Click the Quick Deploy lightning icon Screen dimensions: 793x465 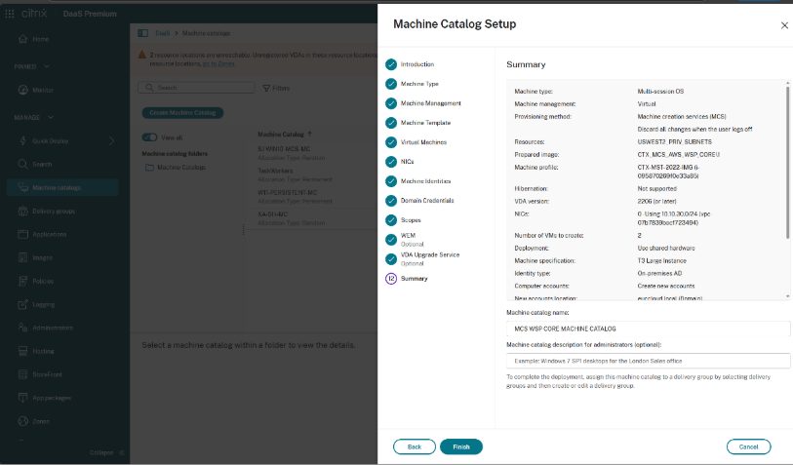tap(22, 140)
